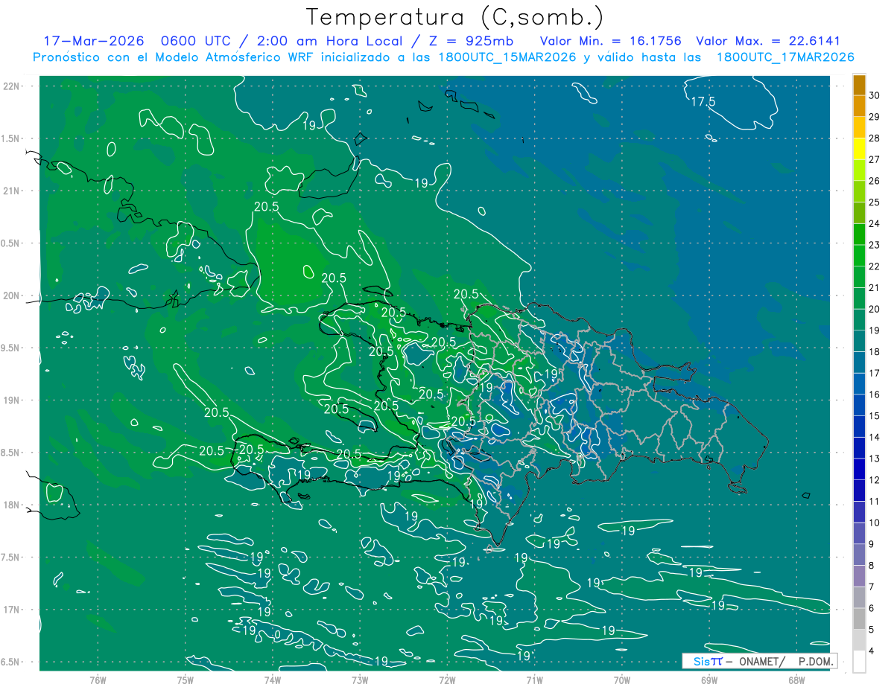Select the date text '17-Mar-2026'
This screenshot has width=894, height=690.
(92, 41)
